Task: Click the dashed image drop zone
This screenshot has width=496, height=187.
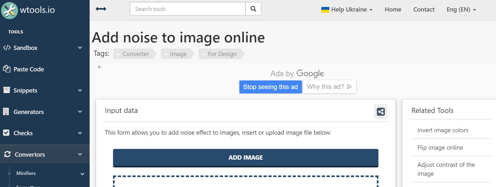Action: [246, 181]
